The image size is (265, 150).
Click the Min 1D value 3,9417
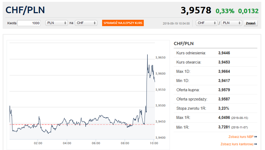coord(224,81)
